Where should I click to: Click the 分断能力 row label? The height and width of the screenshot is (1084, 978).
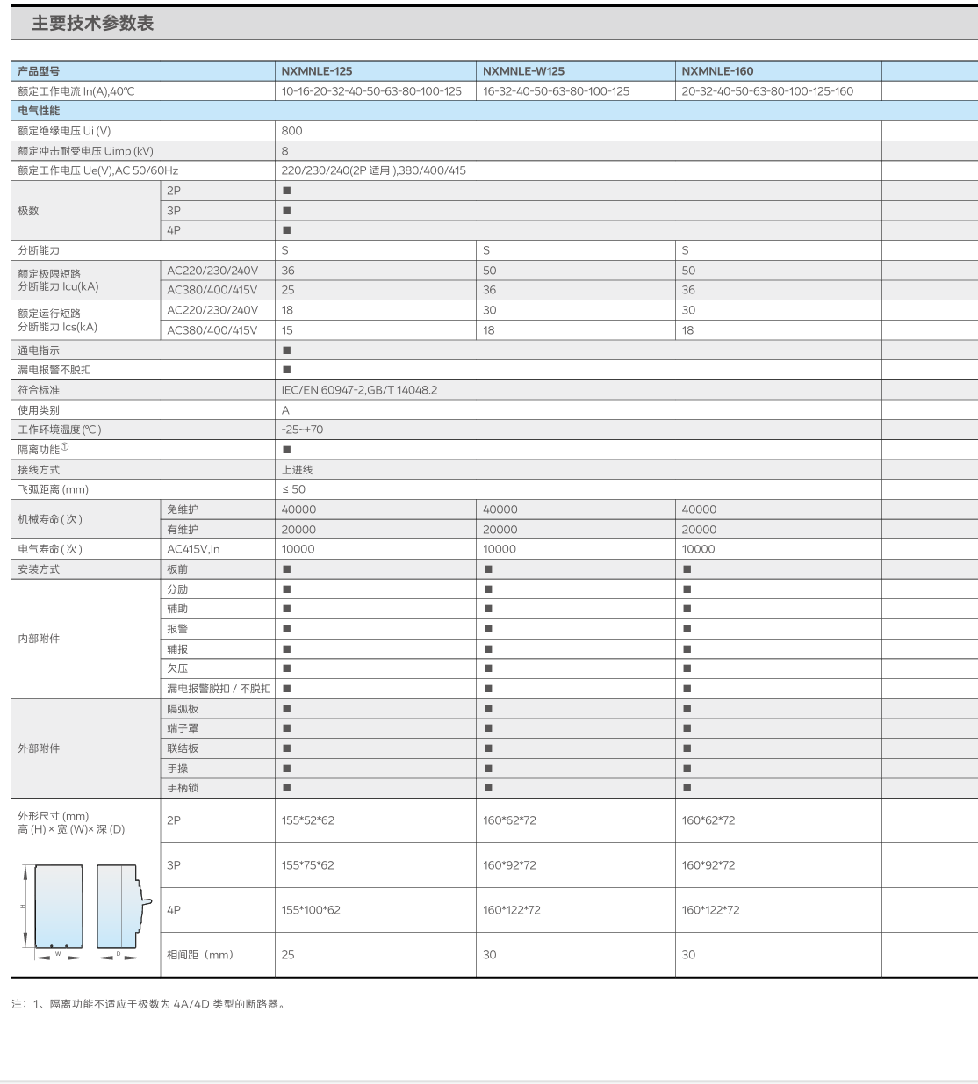point(39,250)
